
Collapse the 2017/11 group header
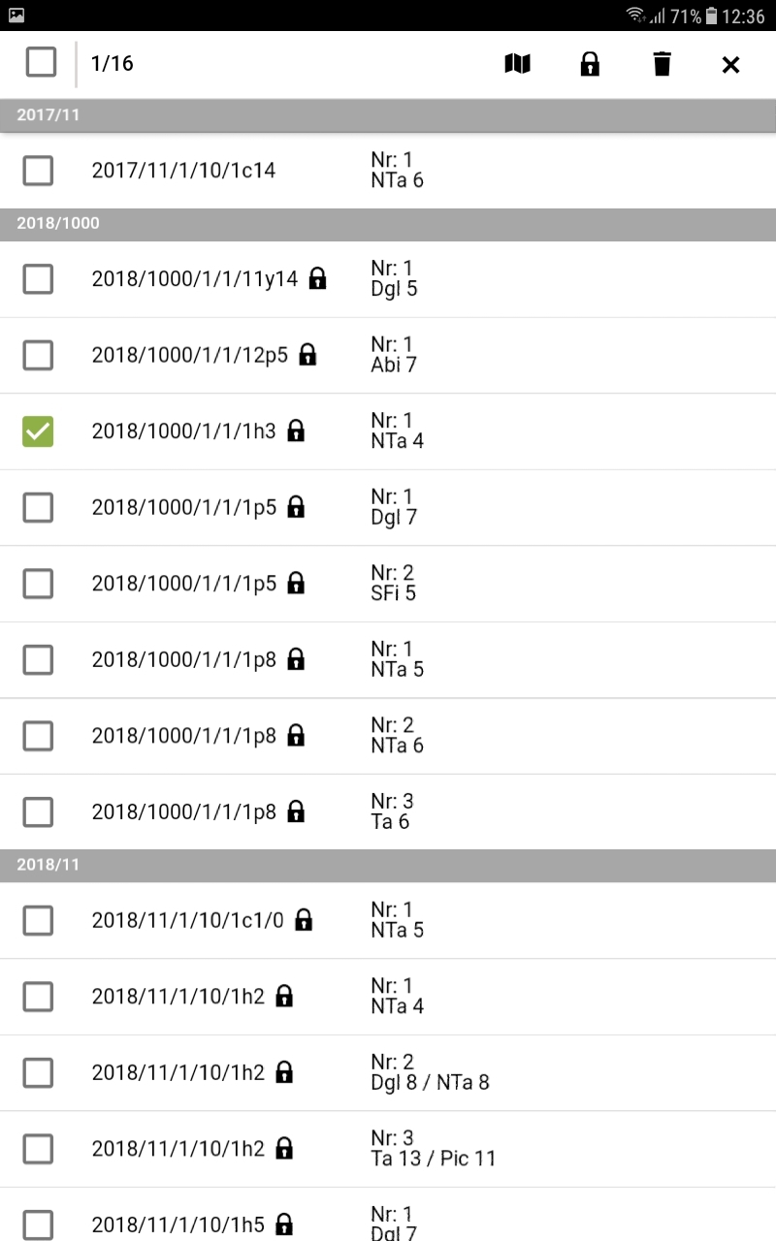388,114
